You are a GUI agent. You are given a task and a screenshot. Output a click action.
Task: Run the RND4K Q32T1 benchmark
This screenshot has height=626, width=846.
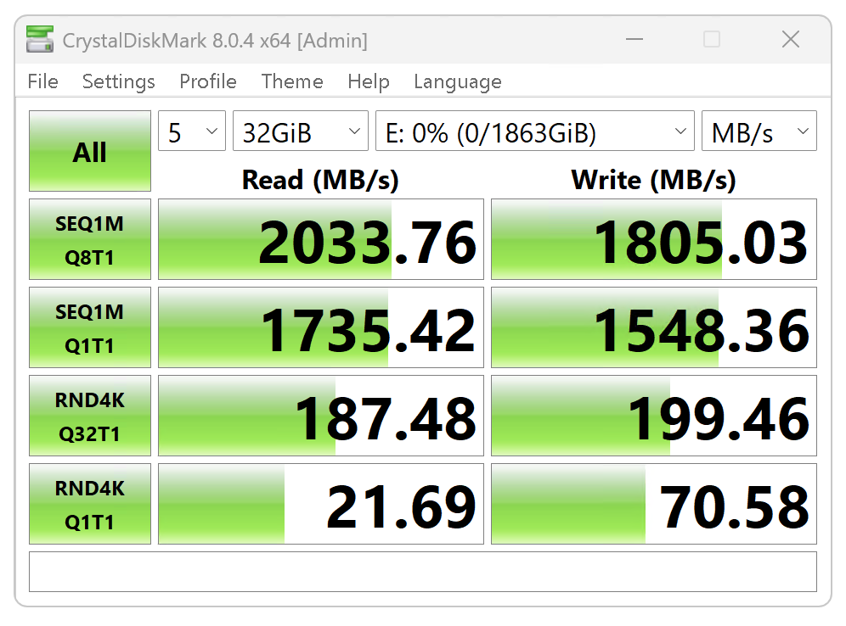click(x=90, y=416)
